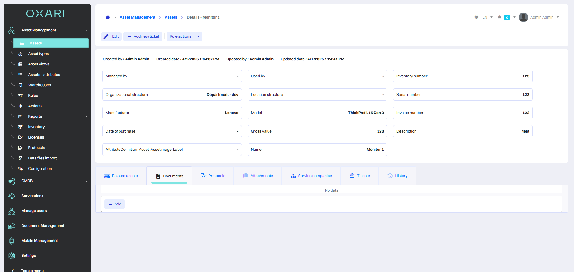Screen dimensions: 574x272
Task: Click Add new ticket button
Action: click(143, 36)
